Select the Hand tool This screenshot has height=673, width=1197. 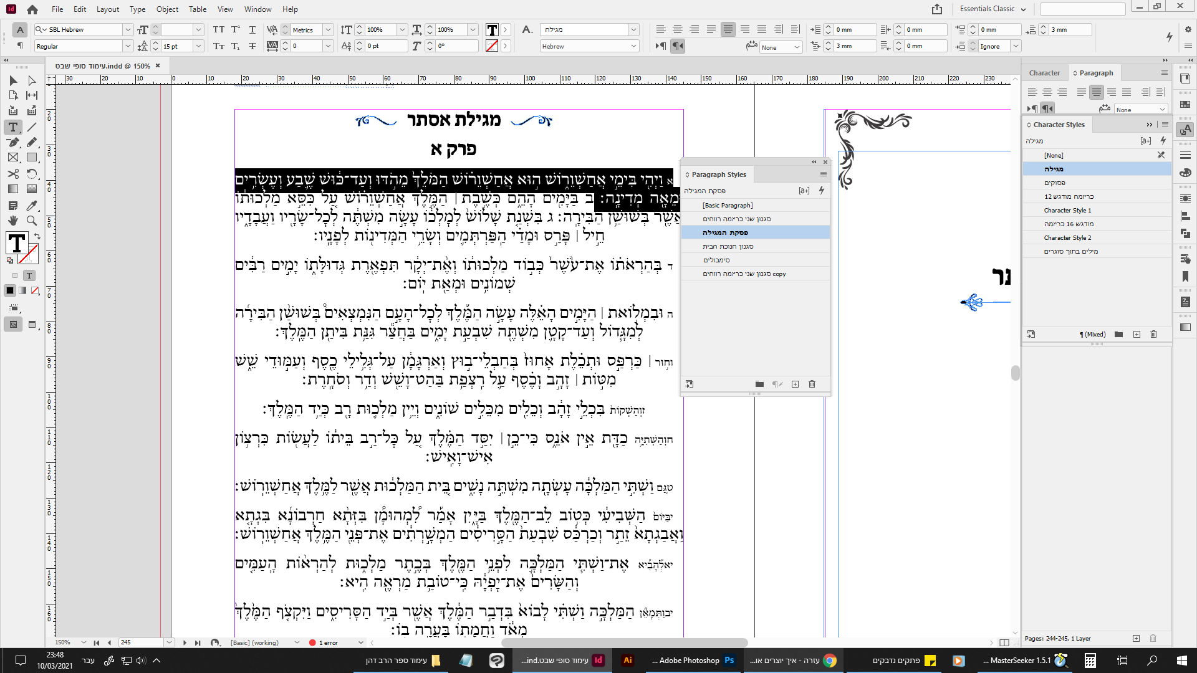[x=13, y=221]
